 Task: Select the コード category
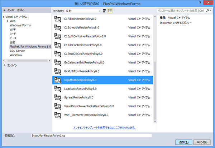click(x=13, y=34)
